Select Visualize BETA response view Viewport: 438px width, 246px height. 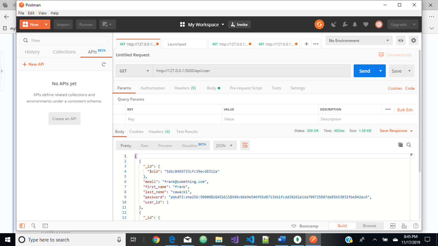[x=194, y=145]
